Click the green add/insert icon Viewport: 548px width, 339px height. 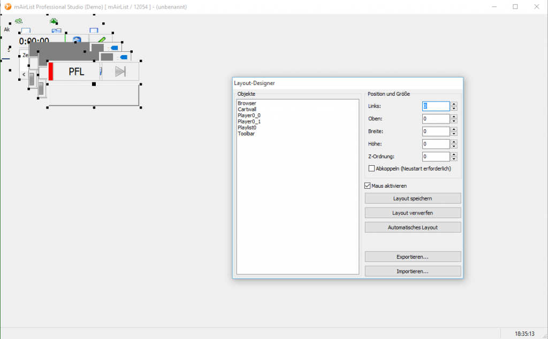(54, 21)
